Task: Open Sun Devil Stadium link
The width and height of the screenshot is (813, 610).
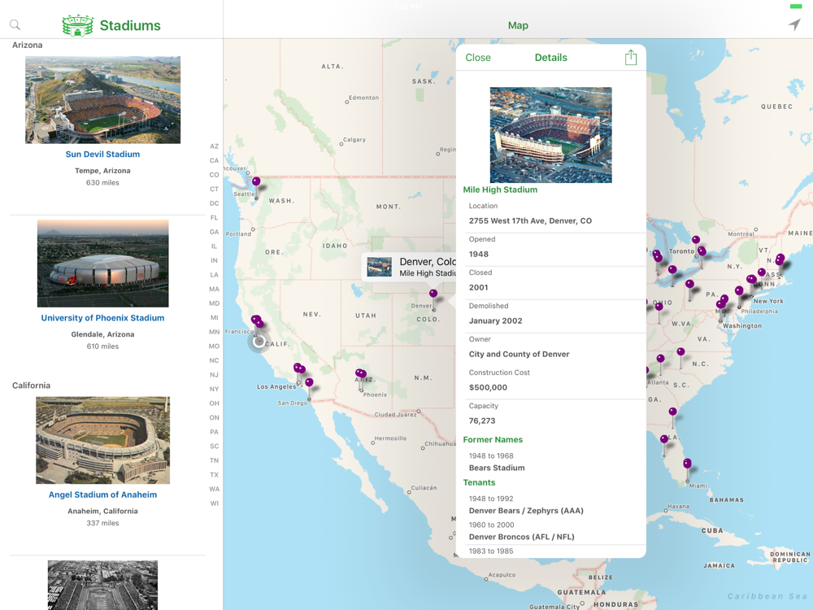Action: click(102, 154)
